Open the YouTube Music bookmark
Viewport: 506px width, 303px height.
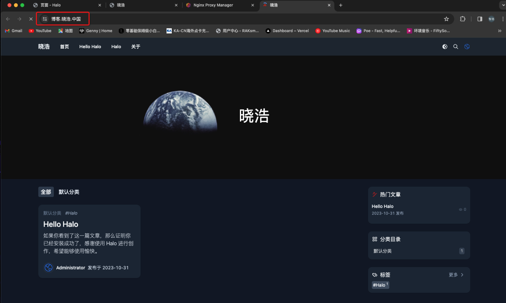(x=333, y=31)
